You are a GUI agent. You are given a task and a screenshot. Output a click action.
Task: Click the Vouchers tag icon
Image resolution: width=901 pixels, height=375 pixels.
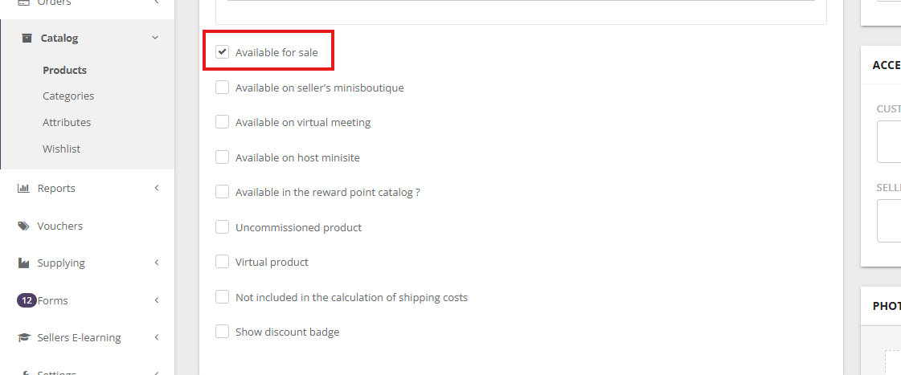(23, 226)
